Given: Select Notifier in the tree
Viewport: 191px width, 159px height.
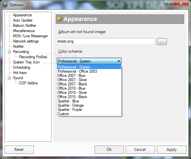Looking at the screenshot, I should pyautogui.click(x=18, y=46).
